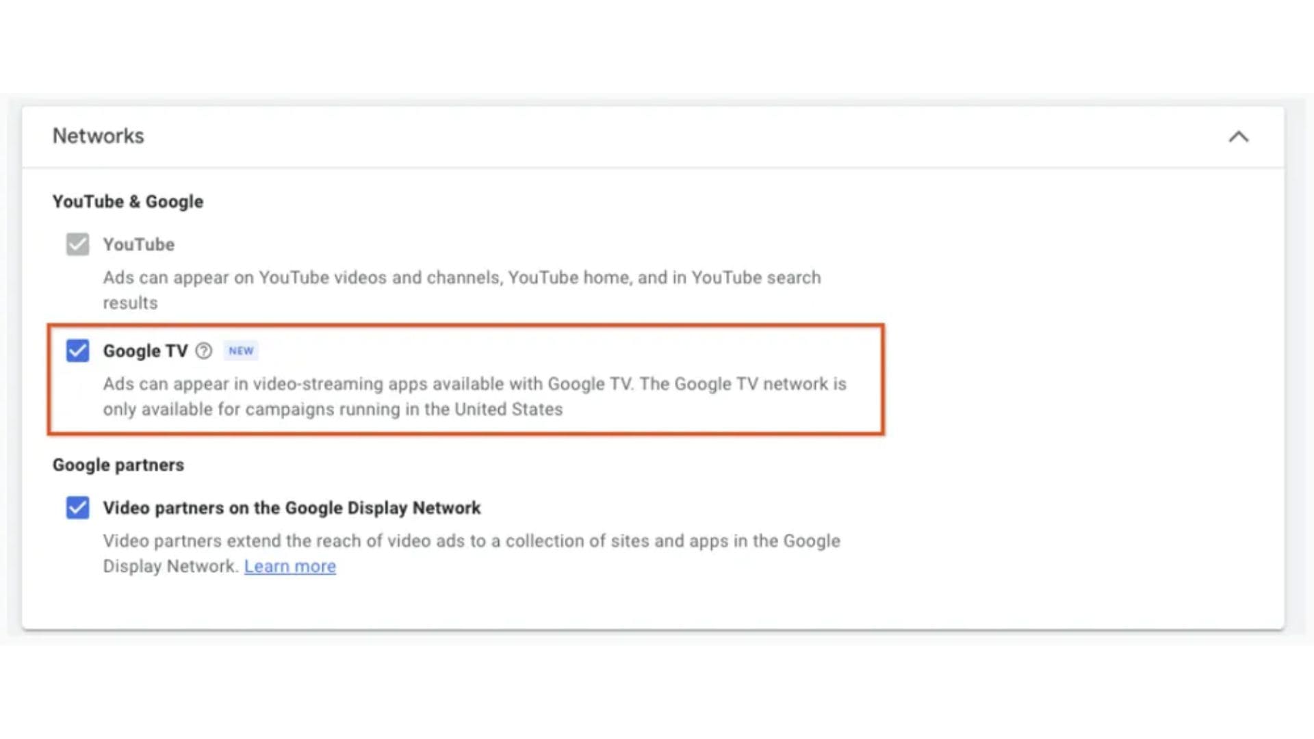Select the Google partners section heading

pos(118,465)
